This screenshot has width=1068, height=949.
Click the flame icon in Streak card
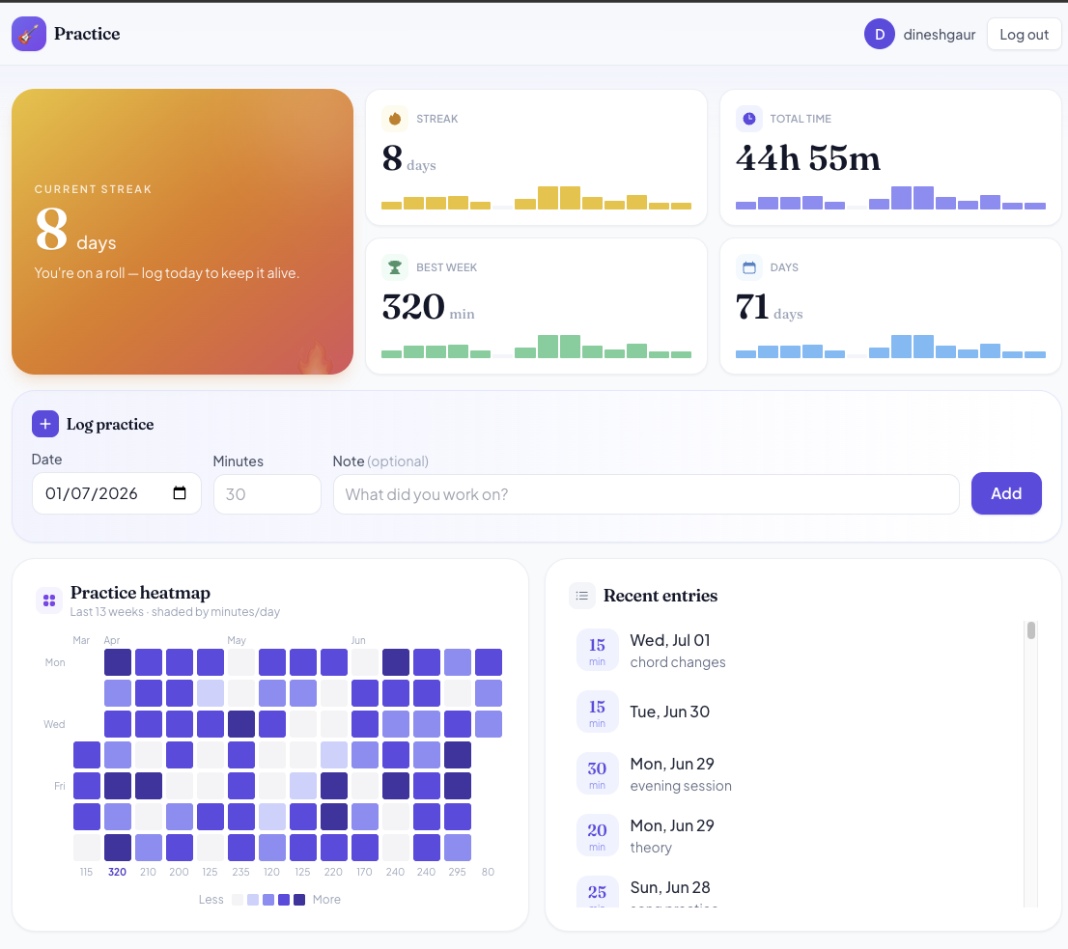coord(395,119)
